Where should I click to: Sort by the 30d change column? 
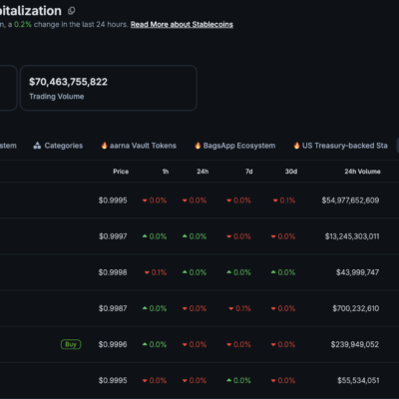tap(291, 172)
